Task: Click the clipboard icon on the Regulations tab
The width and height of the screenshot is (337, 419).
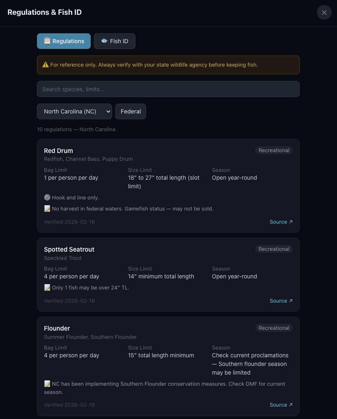Action: 47,41
